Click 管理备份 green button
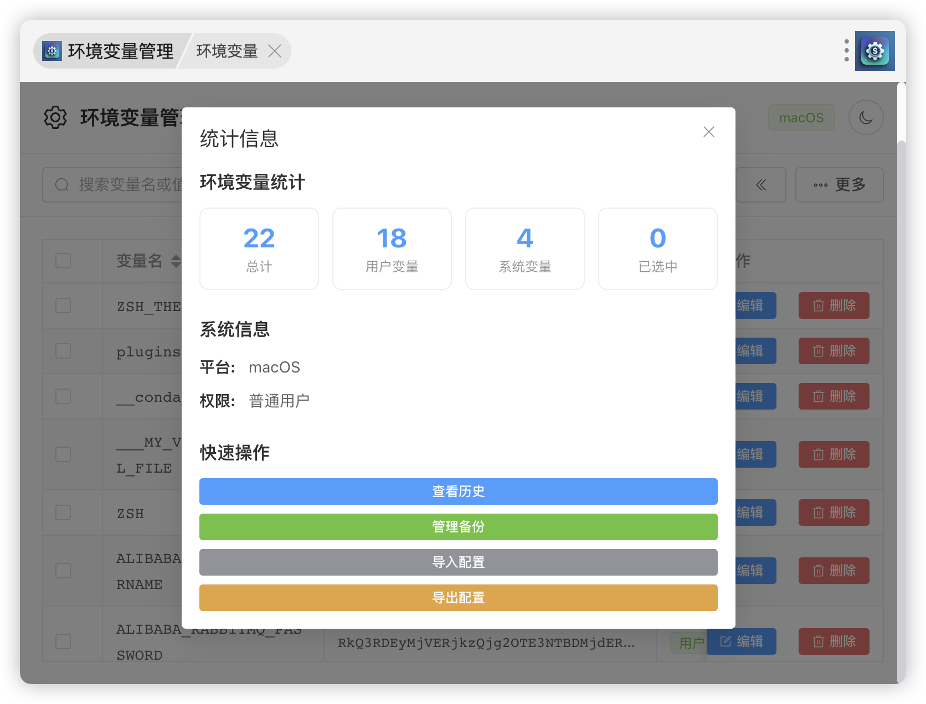 pos(458,527)
